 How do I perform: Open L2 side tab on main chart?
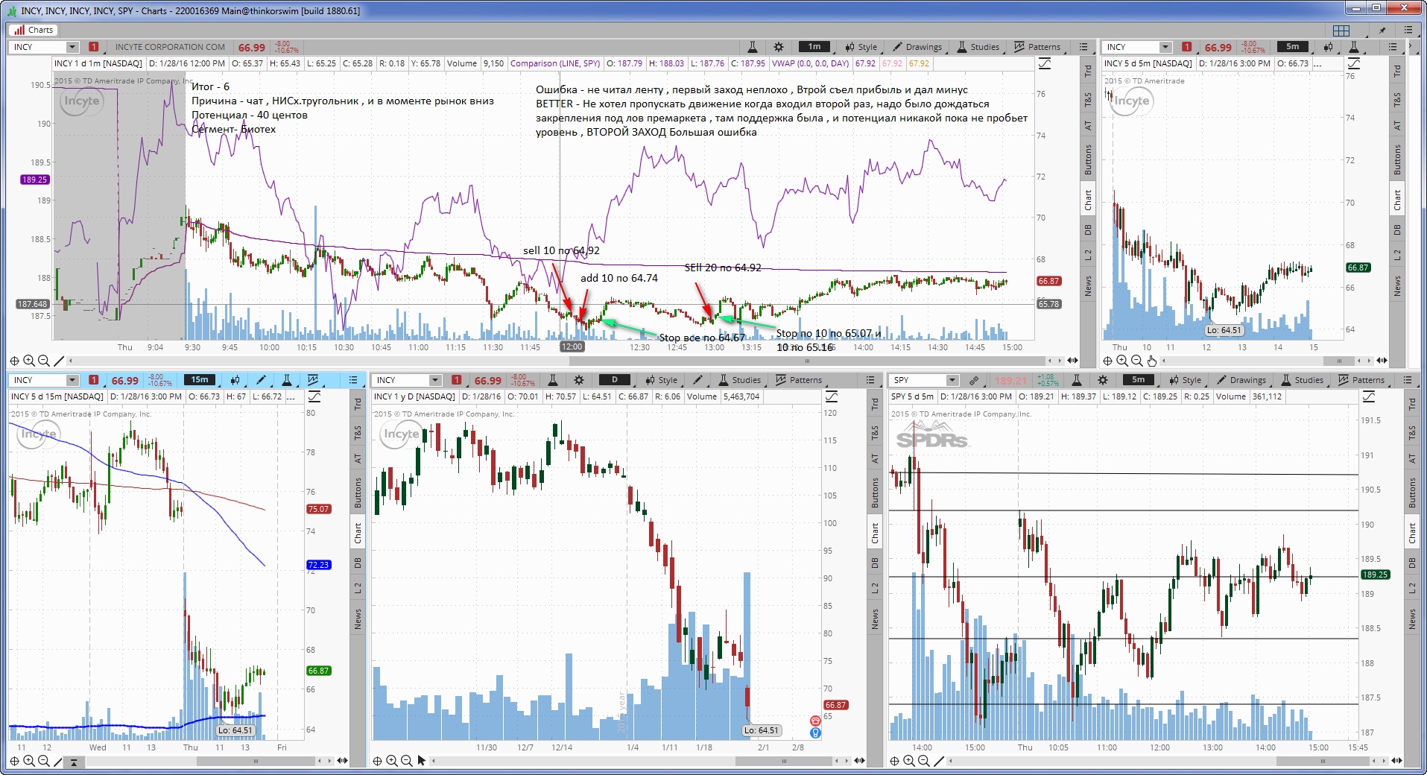point(1088,256)
